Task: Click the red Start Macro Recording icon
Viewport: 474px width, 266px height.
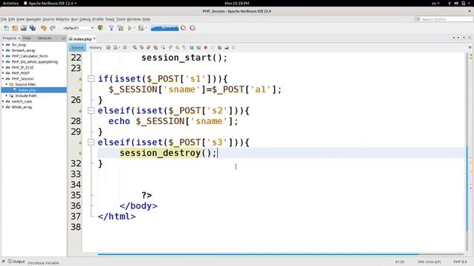Action: [206, 47]
